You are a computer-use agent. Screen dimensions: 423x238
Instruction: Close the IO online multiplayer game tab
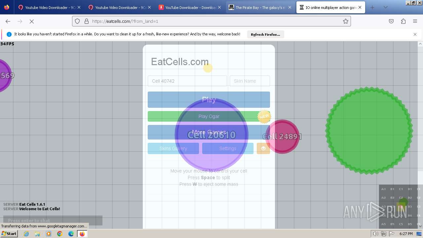tap(360, 7)
